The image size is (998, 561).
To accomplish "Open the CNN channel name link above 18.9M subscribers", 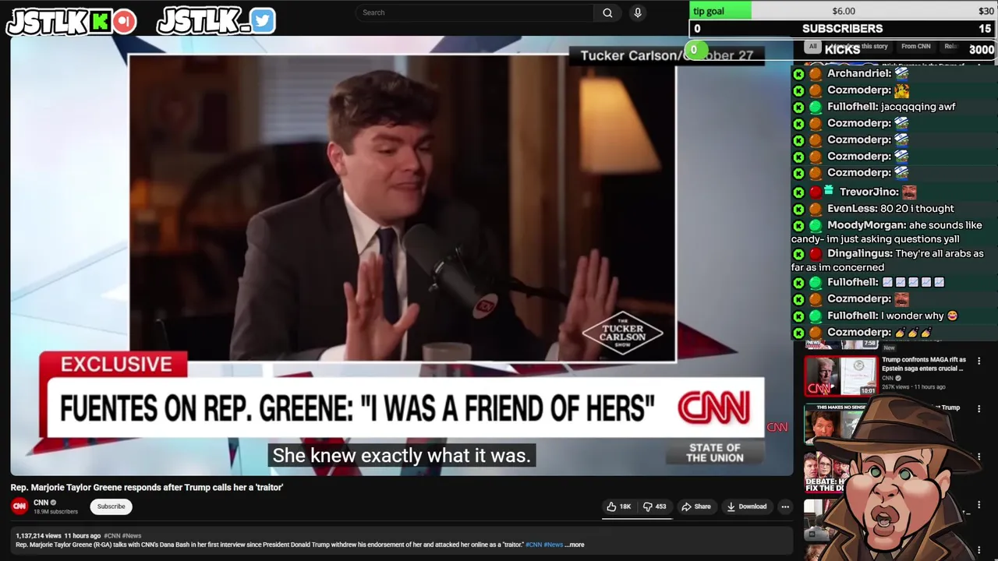I will (x=41, y=503).
